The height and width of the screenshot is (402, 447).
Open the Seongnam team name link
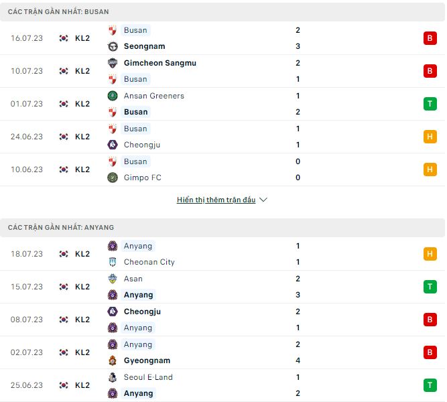[x=144, y=46]
